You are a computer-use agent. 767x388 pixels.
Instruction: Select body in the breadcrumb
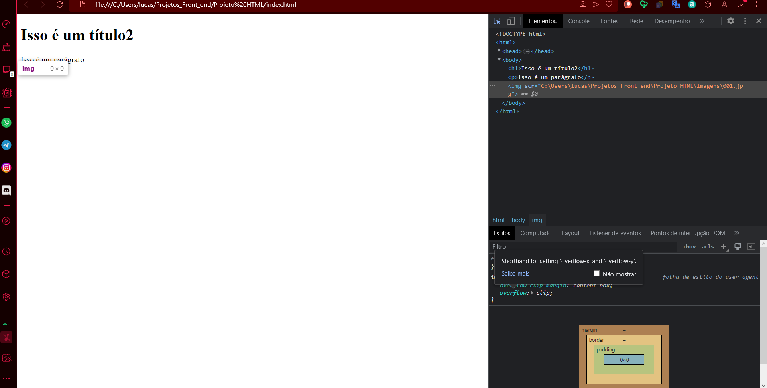pos(518,220)
